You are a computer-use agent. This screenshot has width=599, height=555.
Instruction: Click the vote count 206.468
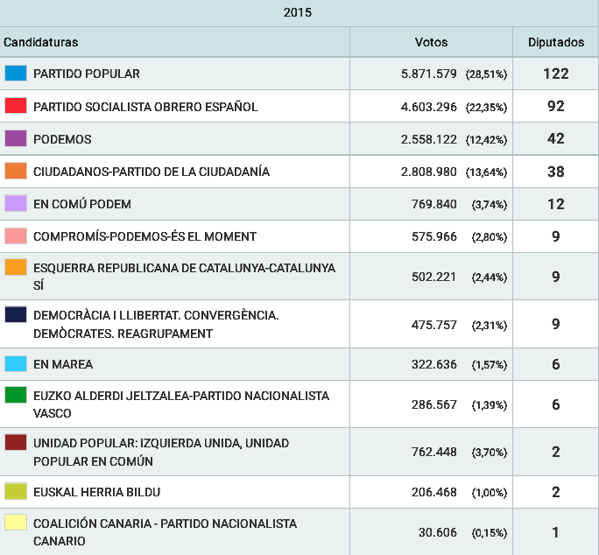click(434, 492)
